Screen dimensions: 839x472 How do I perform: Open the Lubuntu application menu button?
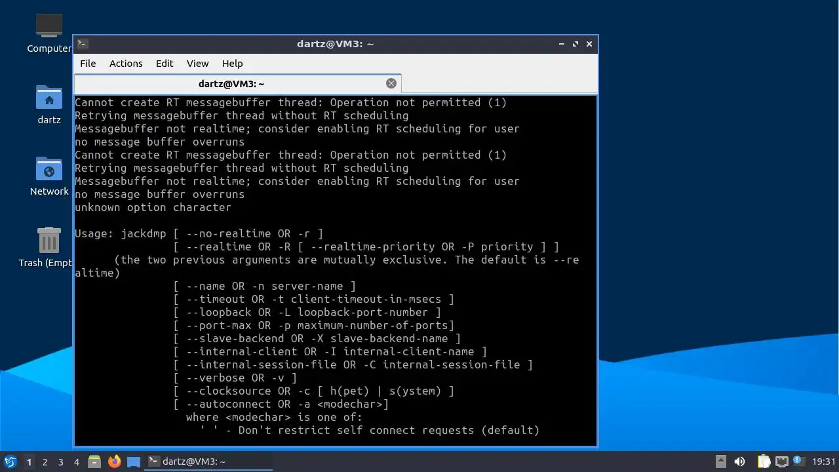[10, 462]
